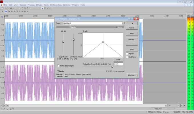Open the DX Favorites menu
194x114 pixels.
[x=55, y=5]
